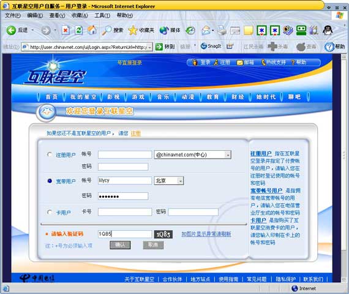
Task: Click 如图片显示异常请刷新 refresh captcha link
Action: tap(206, 234)
